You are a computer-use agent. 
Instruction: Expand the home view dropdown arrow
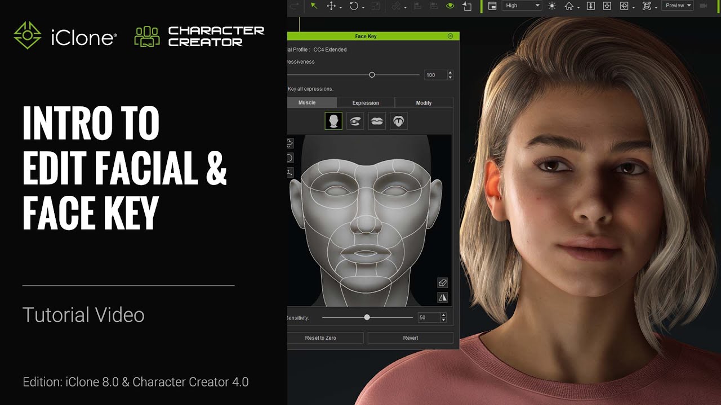coord(577,7)
